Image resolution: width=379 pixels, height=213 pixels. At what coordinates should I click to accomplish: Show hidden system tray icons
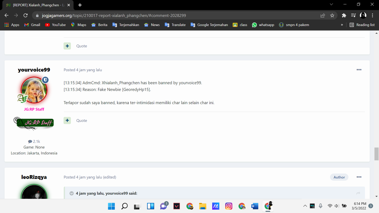pyautogui.click(x=305, y=206)
